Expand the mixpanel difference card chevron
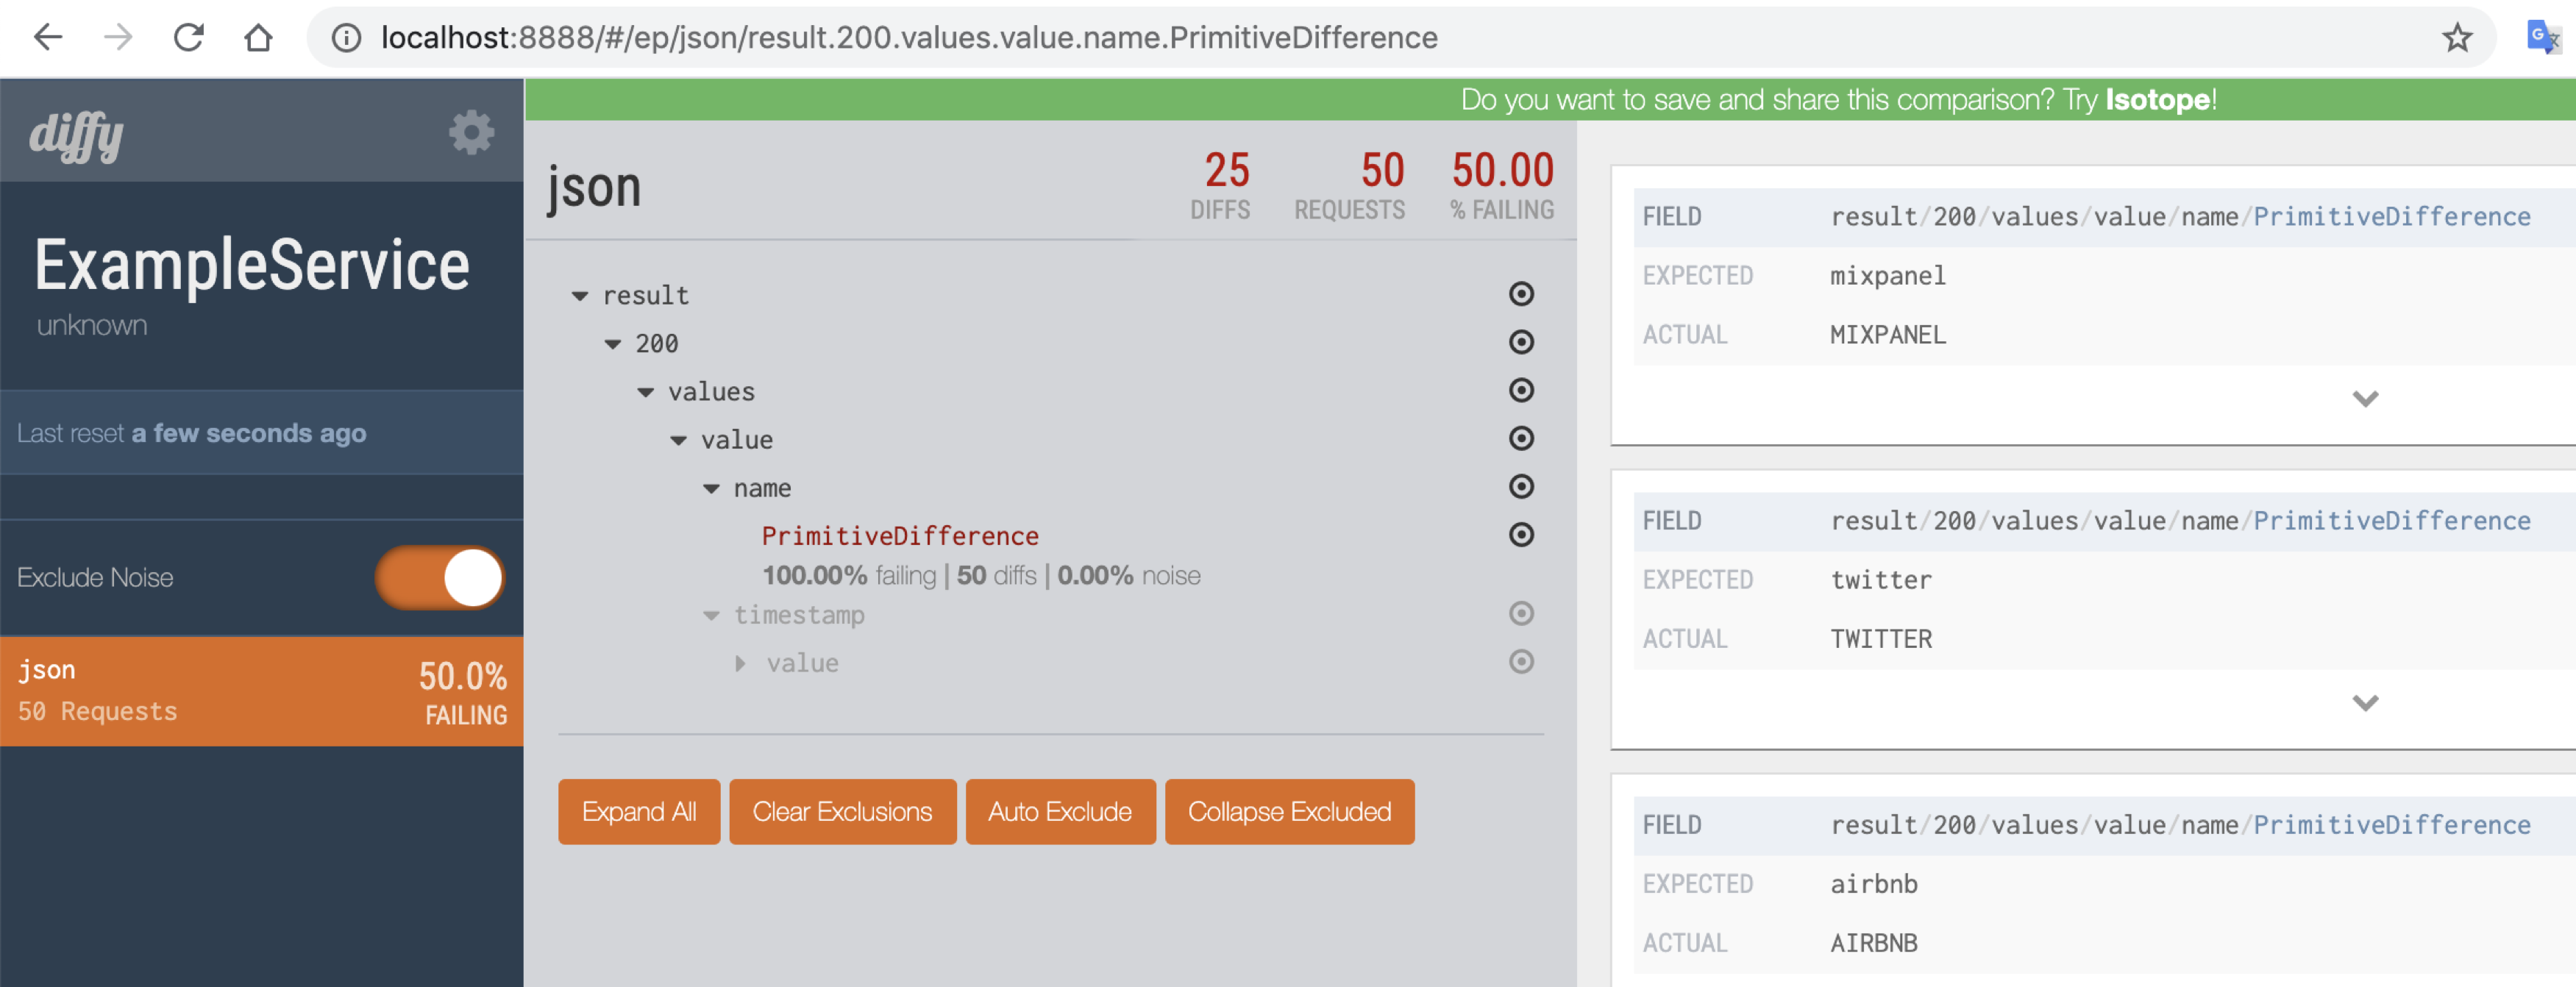 2364,399
